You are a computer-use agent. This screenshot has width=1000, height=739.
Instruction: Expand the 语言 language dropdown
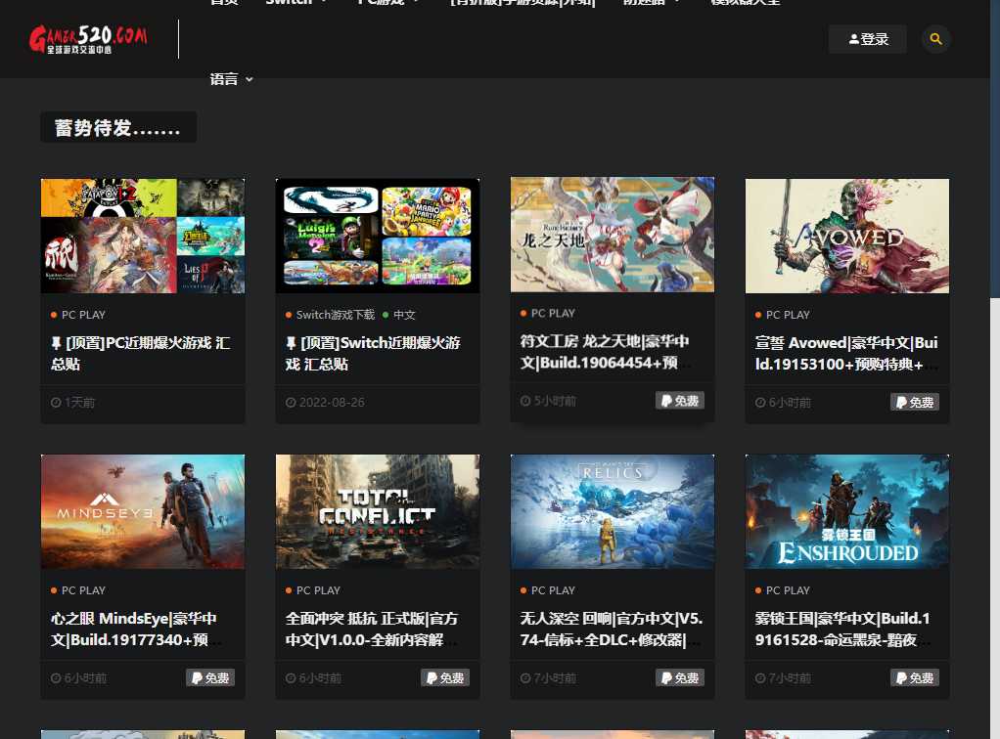point(231,79)
